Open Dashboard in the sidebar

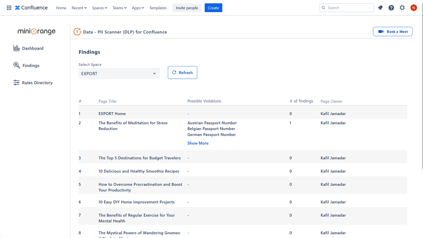(28, 48)
